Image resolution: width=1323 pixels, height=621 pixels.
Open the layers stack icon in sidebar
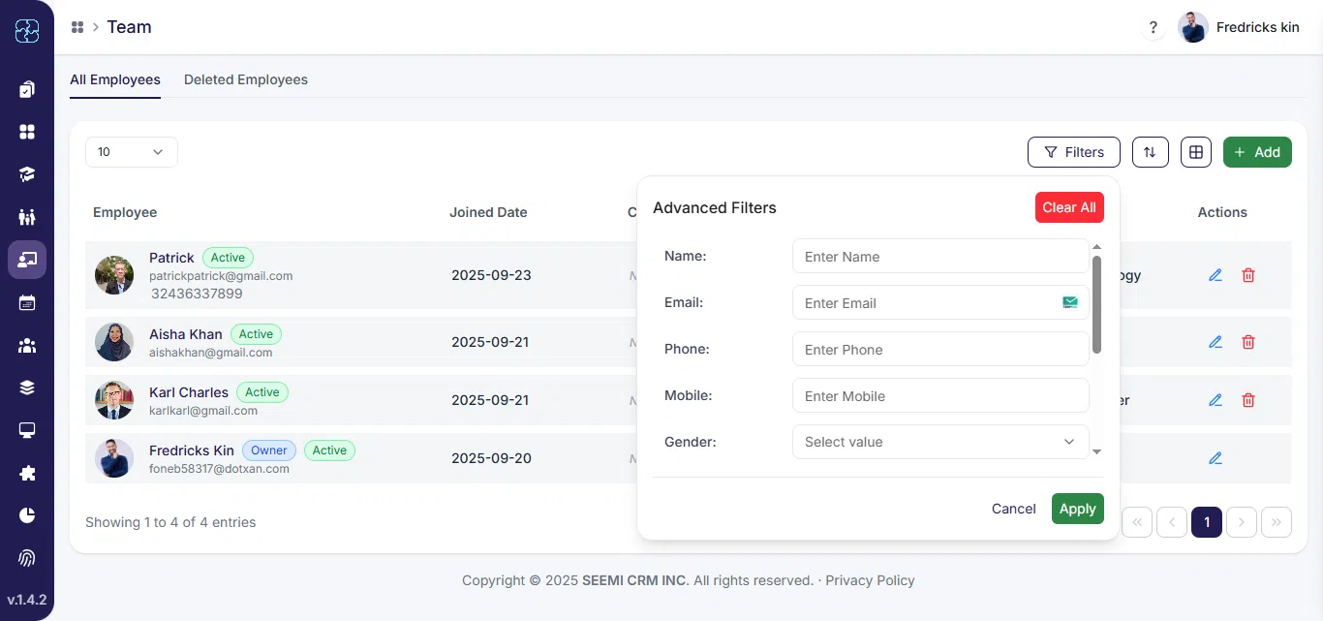[27, 388]
